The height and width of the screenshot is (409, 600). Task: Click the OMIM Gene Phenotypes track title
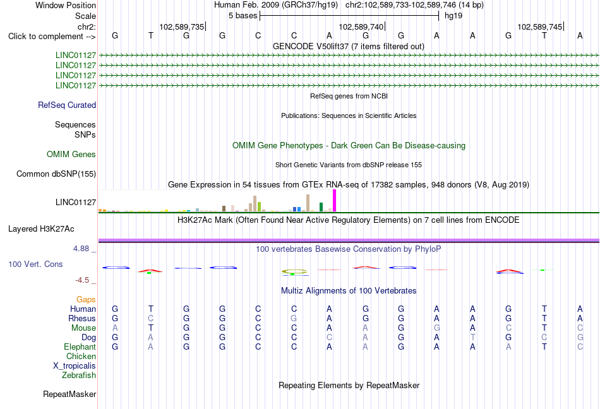click(x=349, y=146)
